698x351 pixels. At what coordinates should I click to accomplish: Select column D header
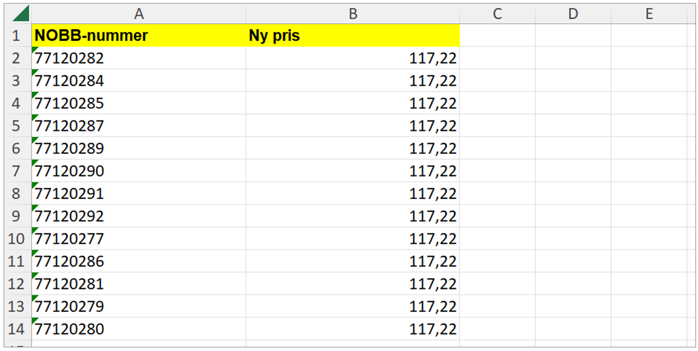pyautogui.click(x=573, y=14)
